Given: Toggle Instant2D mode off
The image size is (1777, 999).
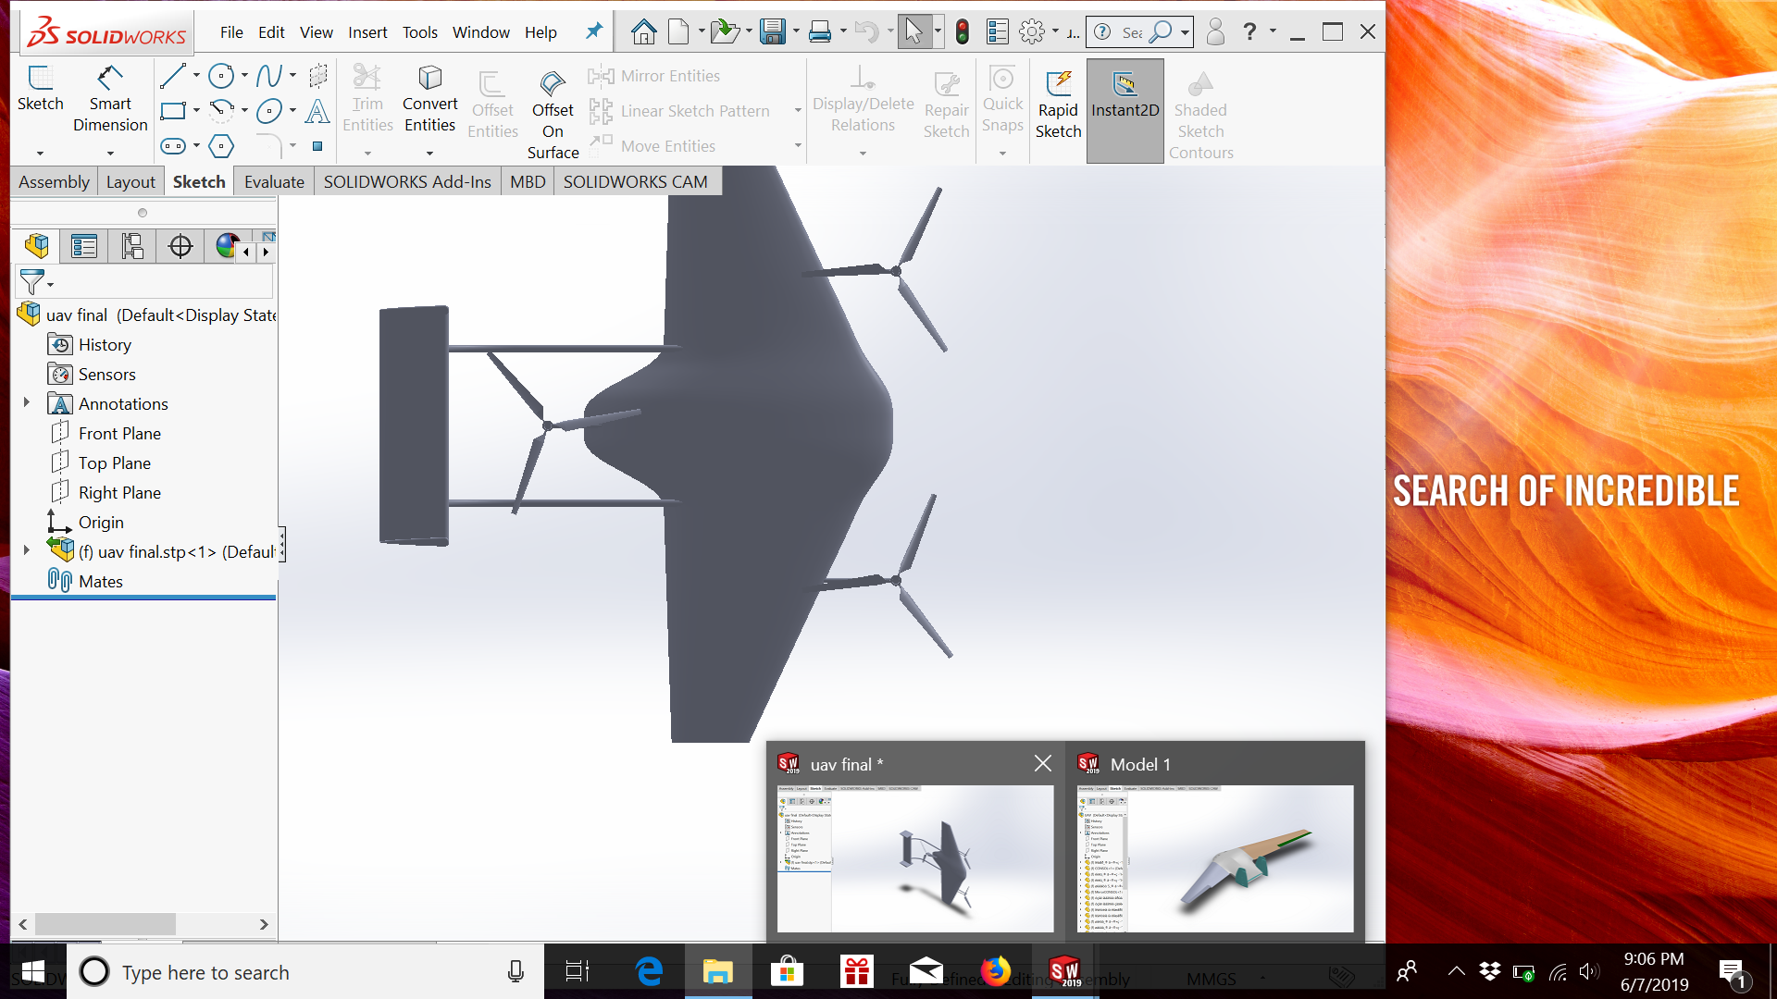Looking at the screenshot, I should click(1125, 102).
